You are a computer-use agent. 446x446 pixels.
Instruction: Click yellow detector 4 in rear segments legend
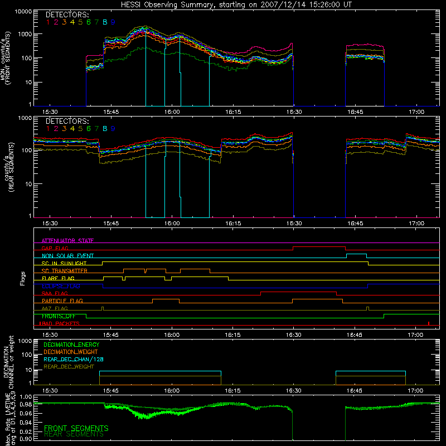[72, 129]
